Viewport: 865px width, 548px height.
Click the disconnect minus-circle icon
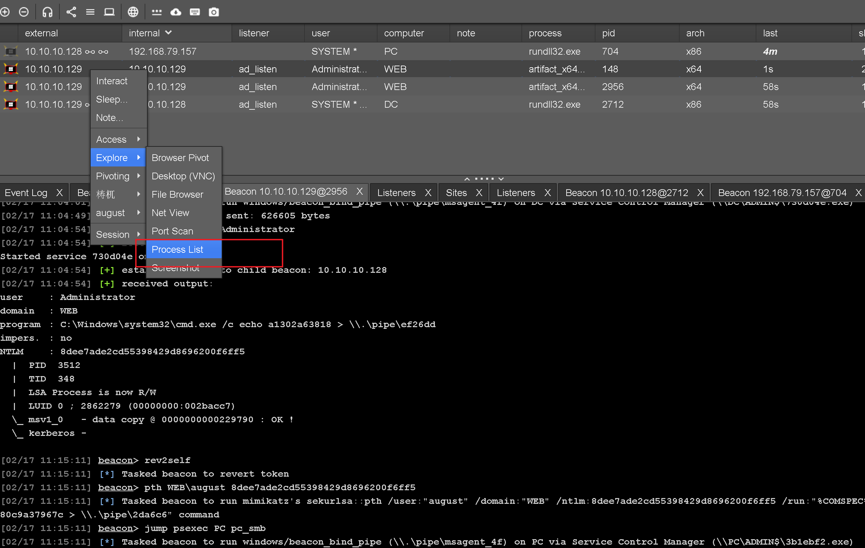(x=24, y=12)
